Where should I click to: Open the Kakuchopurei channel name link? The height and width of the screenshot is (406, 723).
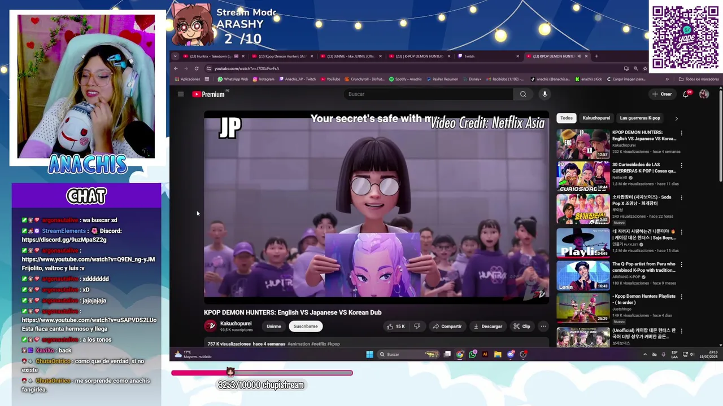pyautogui.click(x=236, y=324)
